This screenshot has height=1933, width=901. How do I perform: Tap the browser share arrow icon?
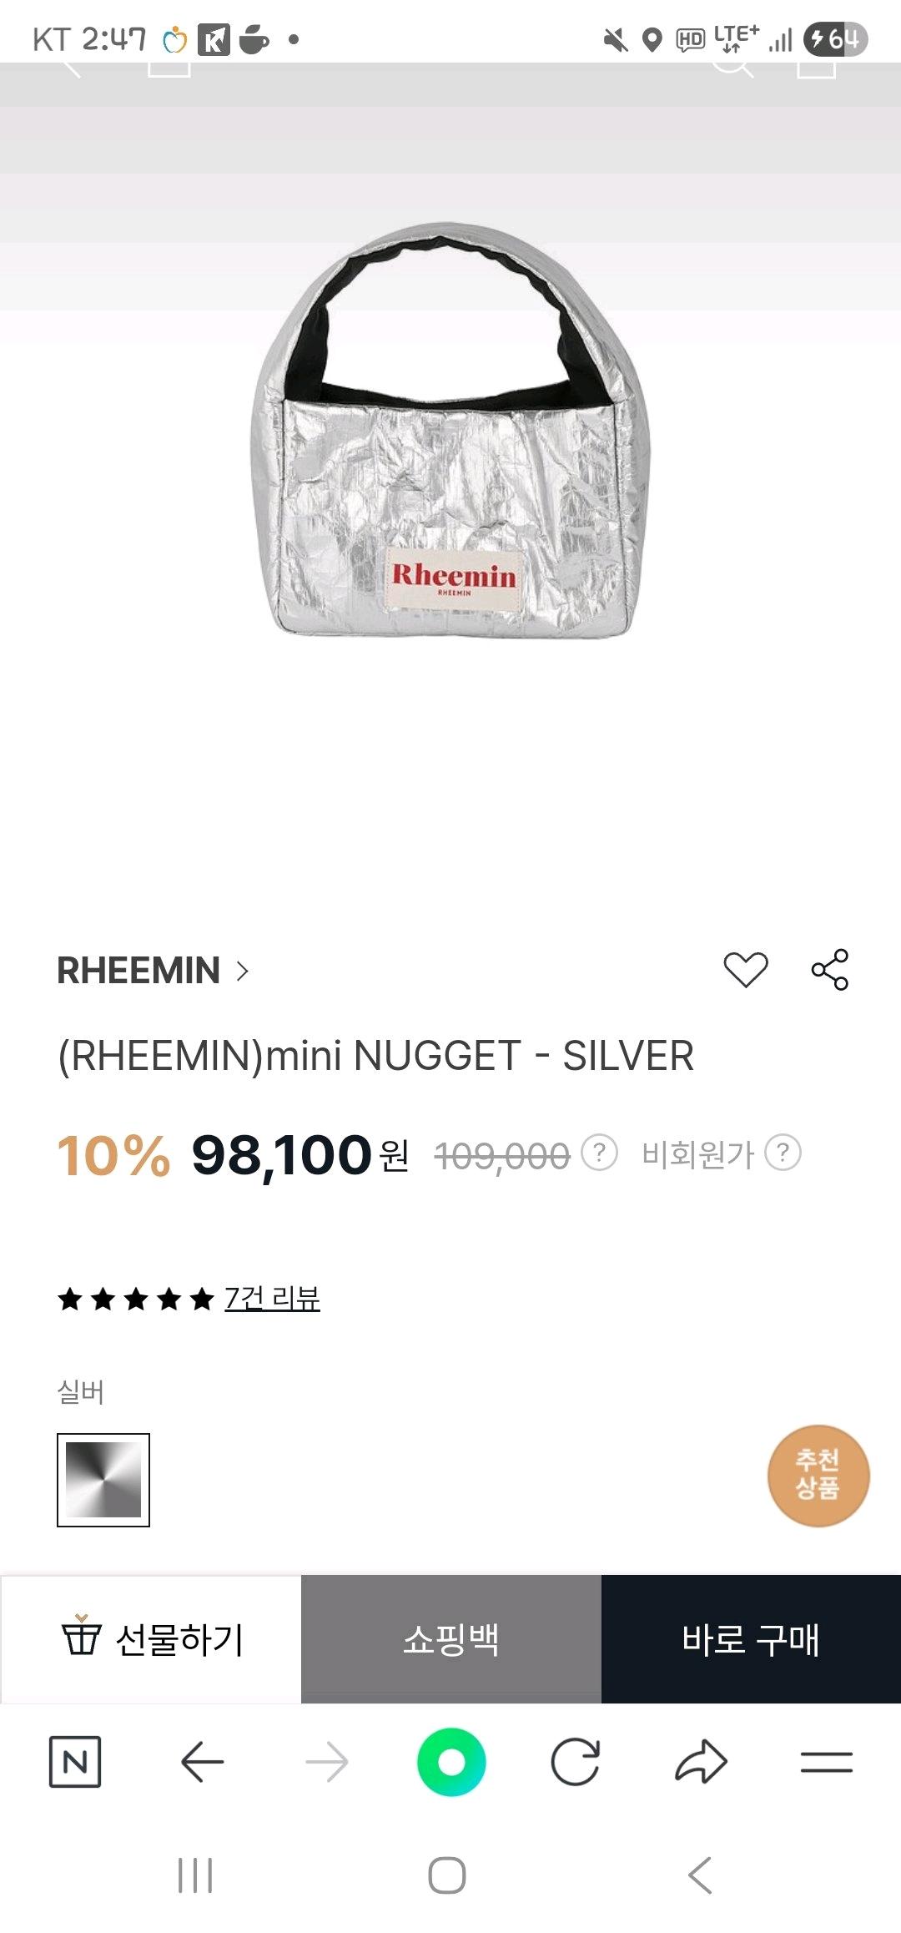pyautogui.click(x=701, y=1762)
